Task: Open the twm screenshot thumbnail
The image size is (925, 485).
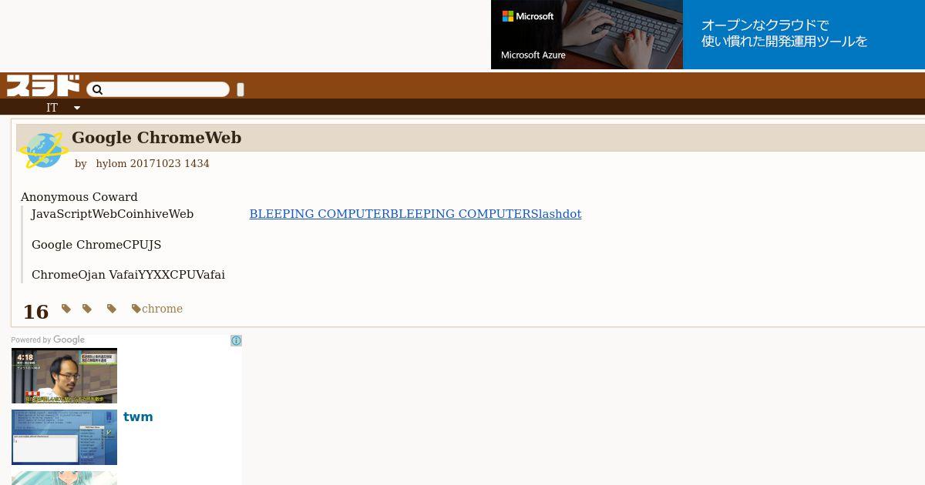Action: pyautogui.click(x=64, y=437)
